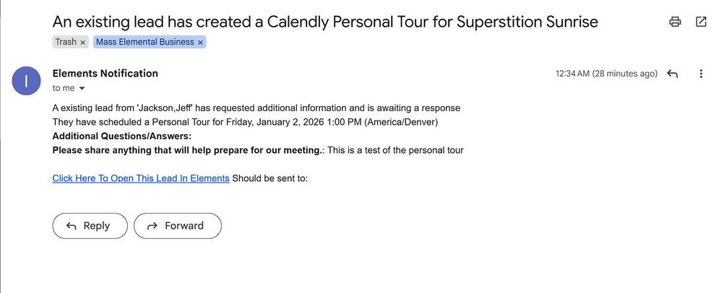Open the More options three-dot menu
The image size is (716, 293).
701,74
